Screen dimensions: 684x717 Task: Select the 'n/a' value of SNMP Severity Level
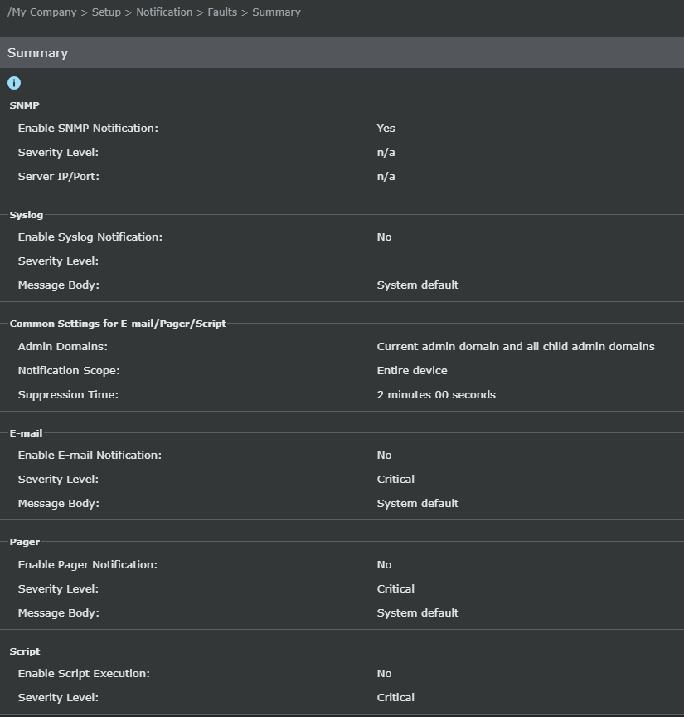coord(386,152)
